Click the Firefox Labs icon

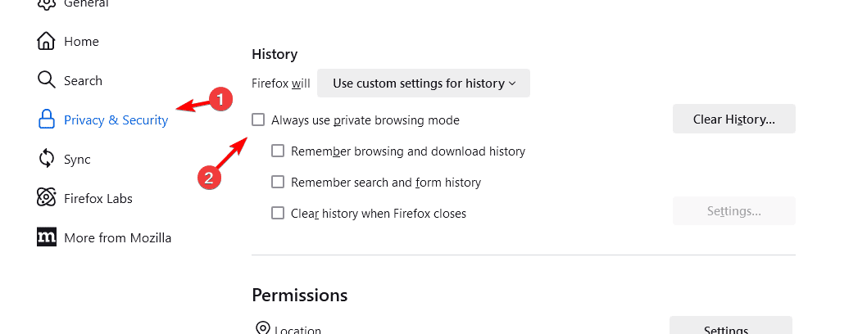click(x=47, y=198)
